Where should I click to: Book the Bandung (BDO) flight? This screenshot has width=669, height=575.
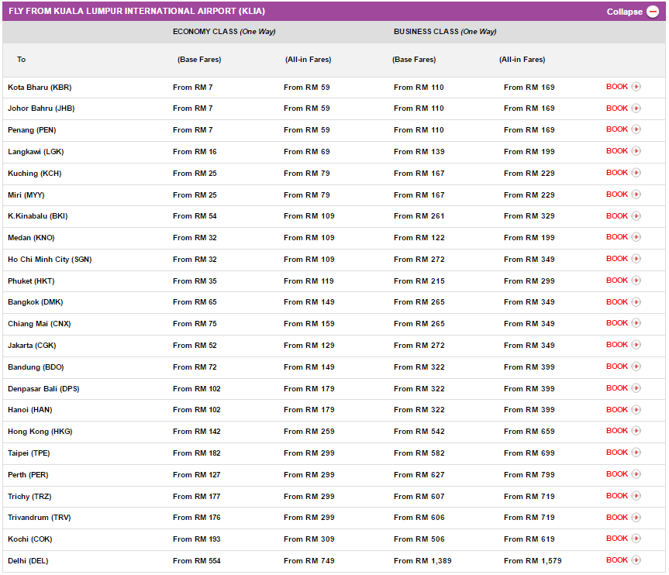point(617,367)
